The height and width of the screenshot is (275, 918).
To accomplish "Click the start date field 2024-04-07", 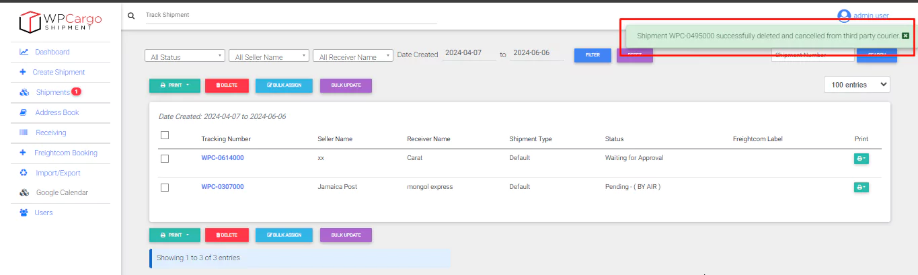I will pyautogui.click(x=469, y=54).
